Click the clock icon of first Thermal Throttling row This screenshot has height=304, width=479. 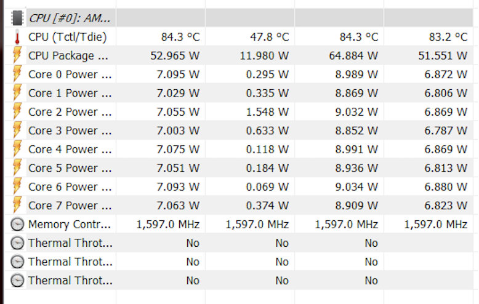(x=17, y=243)
